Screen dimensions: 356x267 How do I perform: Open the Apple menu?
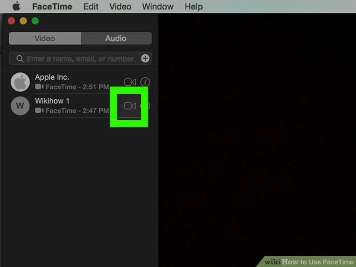16,6
